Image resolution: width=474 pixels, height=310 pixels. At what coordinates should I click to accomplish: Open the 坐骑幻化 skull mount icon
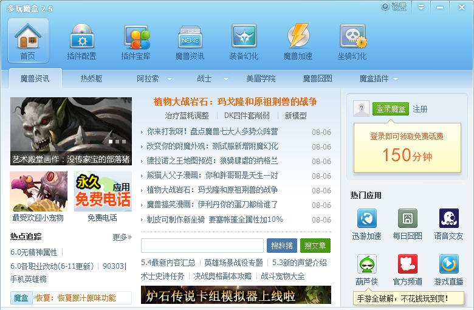(x=352, y=41)
